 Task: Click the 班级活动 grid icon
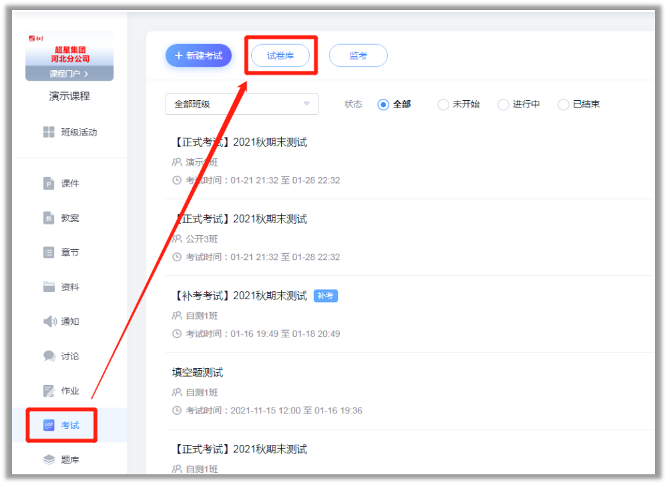pyautogui.click(x=49, y=132)
